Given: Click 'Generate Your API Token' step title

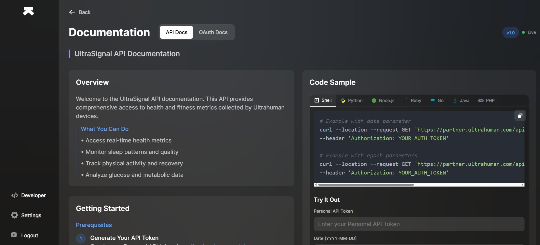Looking at the screenshot, I should [124, 238].
